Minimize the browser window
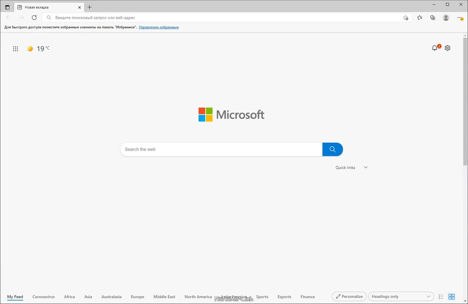Screen dimensions: 468x304 point(434,4)
